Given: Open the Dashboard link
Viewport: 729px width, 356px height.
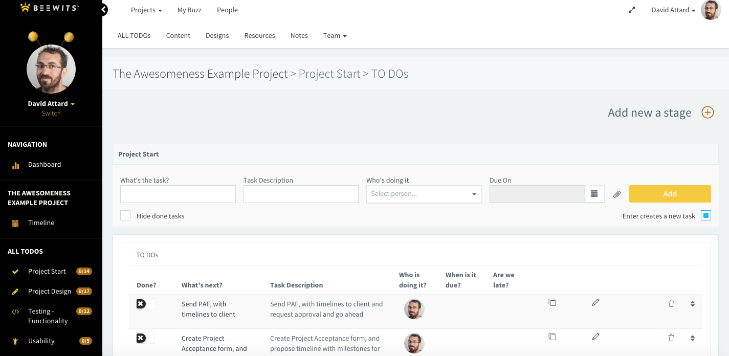Looking at the screenshot, I should pos(45,165).
